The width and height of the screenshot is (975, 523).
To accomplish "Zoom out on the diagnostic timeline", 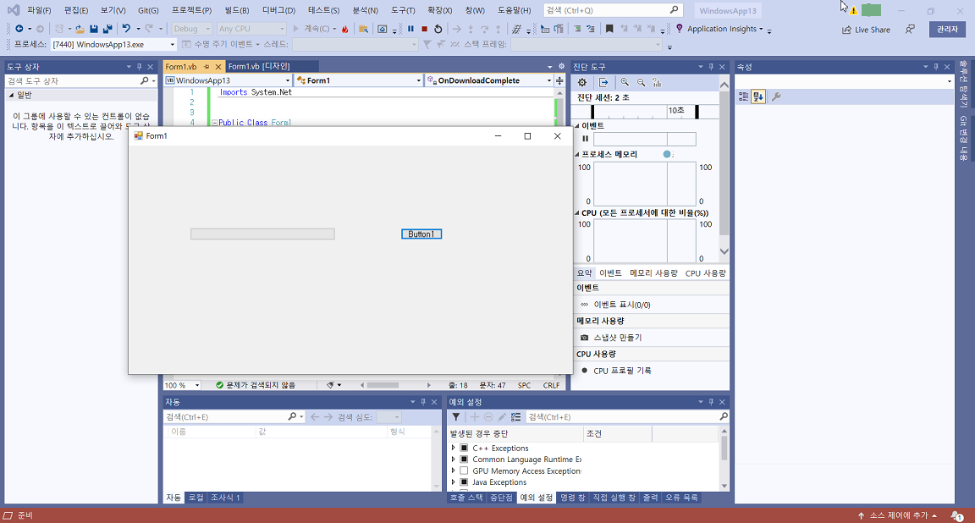I will [641, 82].
